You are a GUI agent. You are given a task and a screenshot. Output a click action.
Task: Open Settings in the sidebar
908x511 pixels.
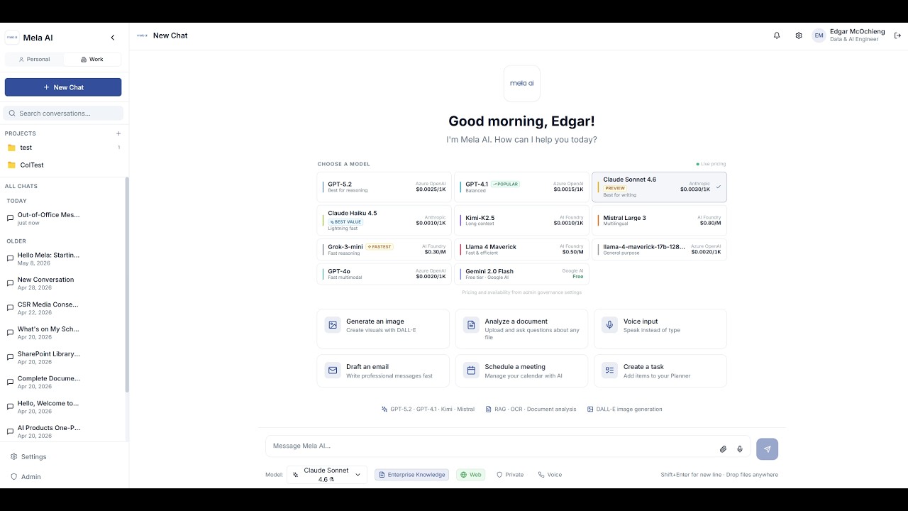tap(63, 457)
